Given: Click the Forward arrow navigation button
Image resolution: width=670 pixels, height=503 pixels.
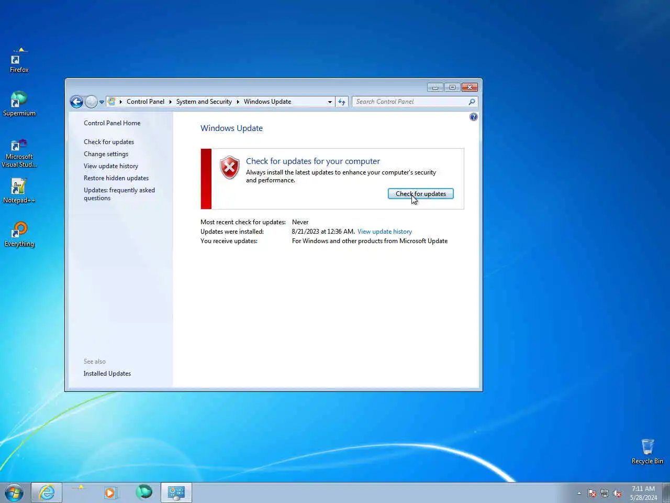Looking at the screenshot, I should click(91, 102).
